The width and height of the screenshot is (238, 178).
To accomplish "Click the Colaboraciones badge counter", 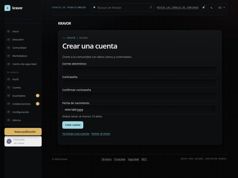I will [x=37, y=104].
